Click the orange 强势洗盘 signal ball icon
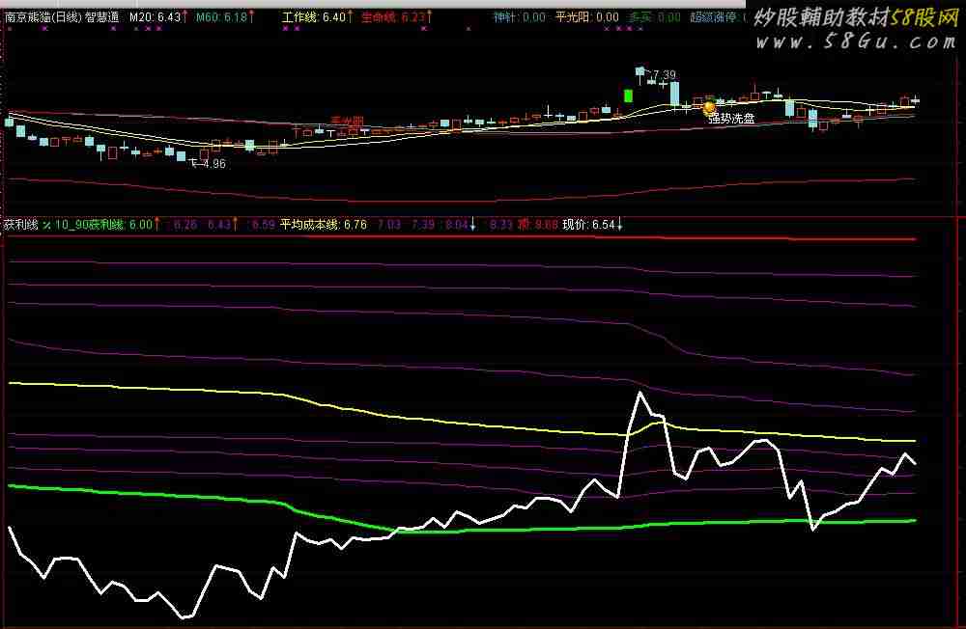The image size is (966, 629). point(709,108)
